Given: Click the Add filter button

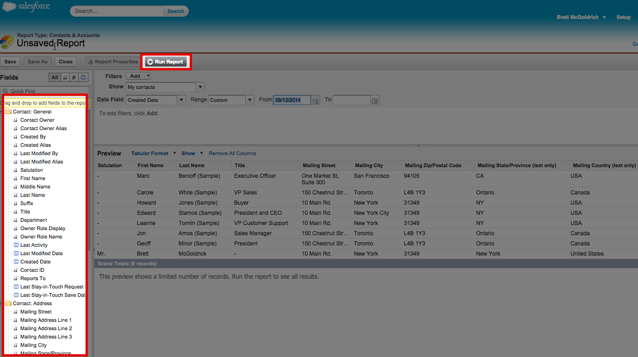Looking at the screenshot, I should coord(135,76).
